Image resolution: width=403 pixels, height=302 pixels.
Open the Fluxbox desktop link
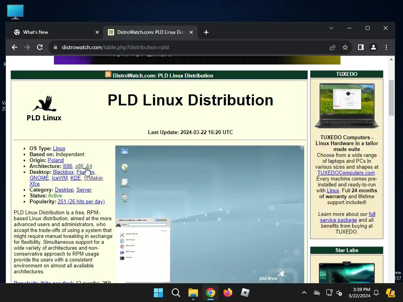[85, 172]
